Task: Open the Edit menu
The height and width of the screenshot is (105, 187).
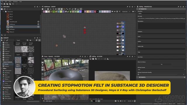Action: pos(6,1)
